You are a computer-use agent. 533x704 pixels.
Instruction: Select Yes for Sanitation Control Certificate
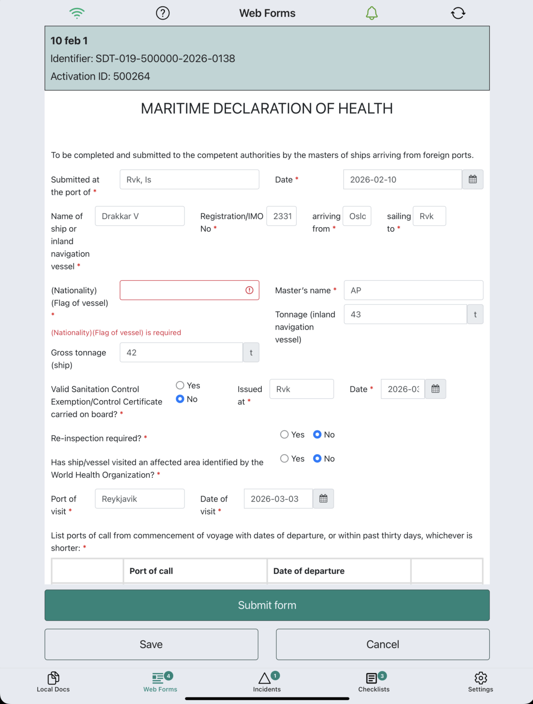point(180,385)
